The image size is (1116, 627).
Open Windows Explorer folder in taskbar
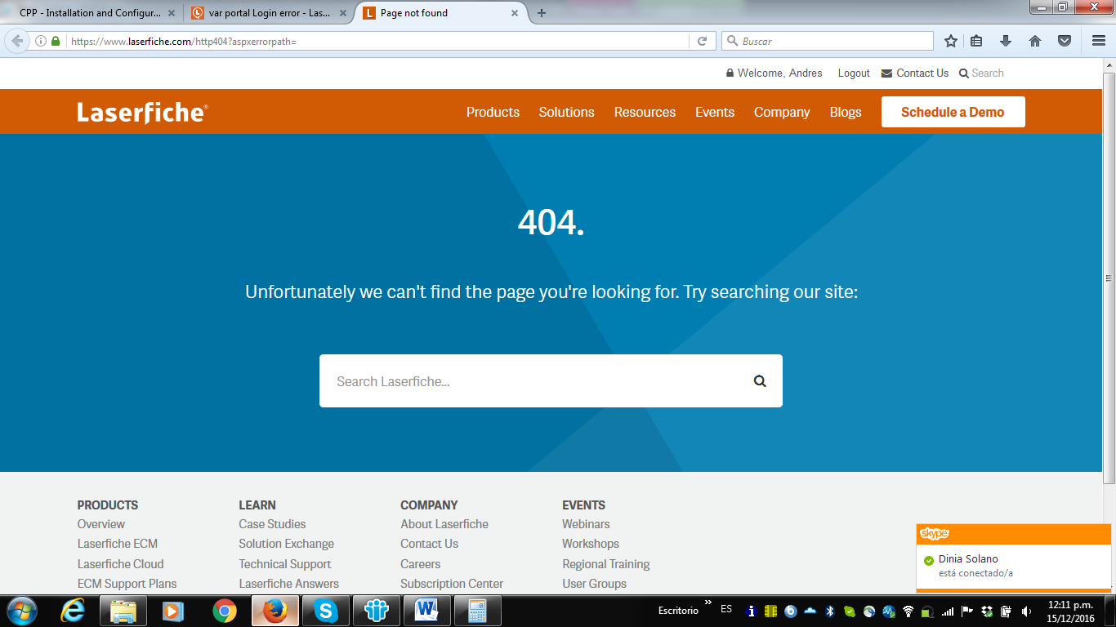(x=123, y=610)
